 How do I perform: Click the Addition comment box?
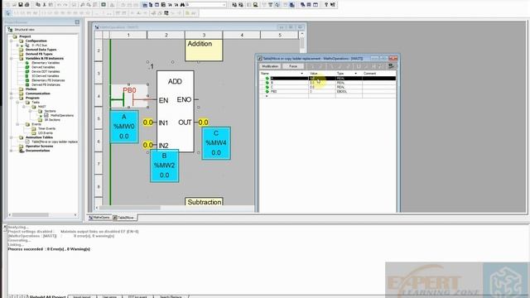204,50
